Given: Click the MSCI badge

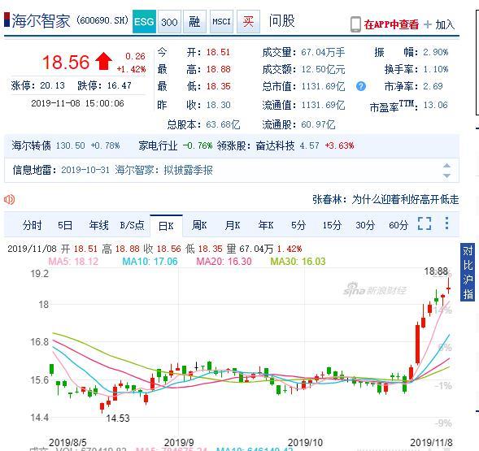Looking at the screenshot, I should click(x=221, y=21).
